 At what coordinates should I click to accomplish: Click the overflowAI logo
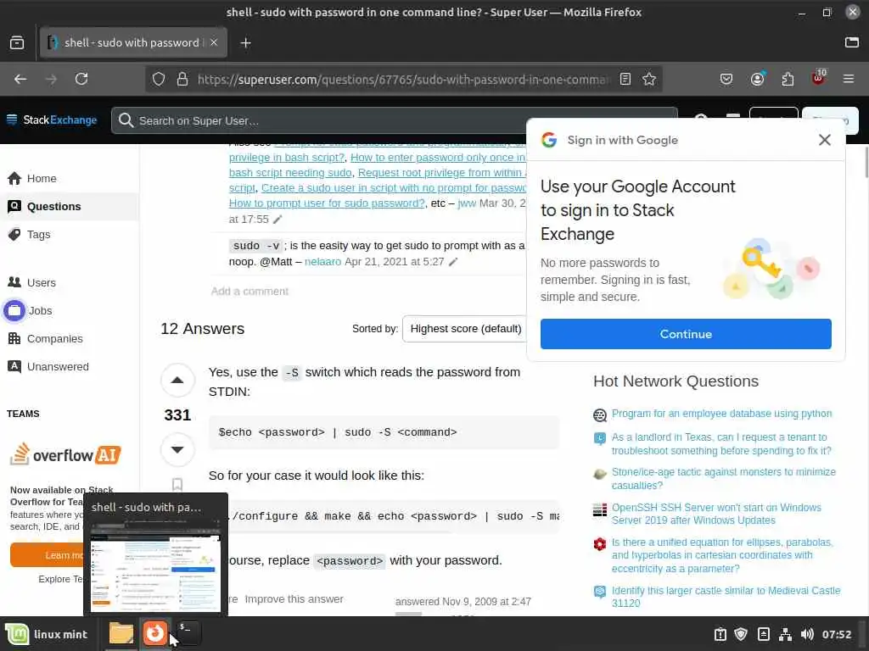65,454
